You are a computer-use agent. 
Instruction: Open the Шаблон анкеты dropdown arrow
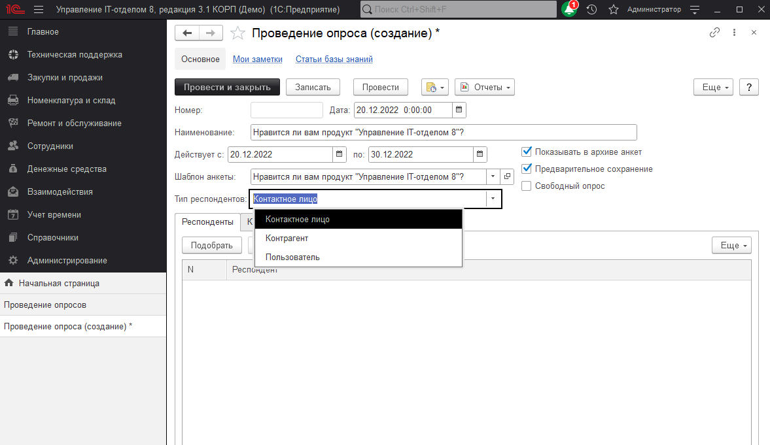point(493,176)
